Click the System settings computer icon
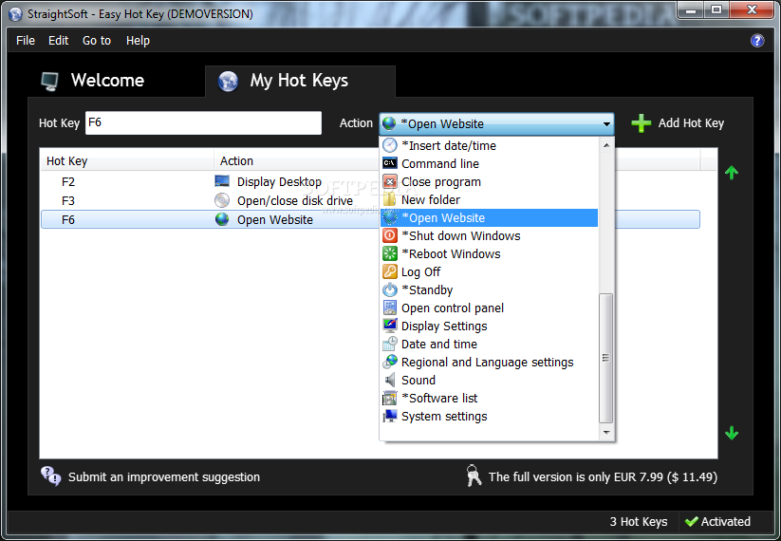781x541 pixels. 389,416
